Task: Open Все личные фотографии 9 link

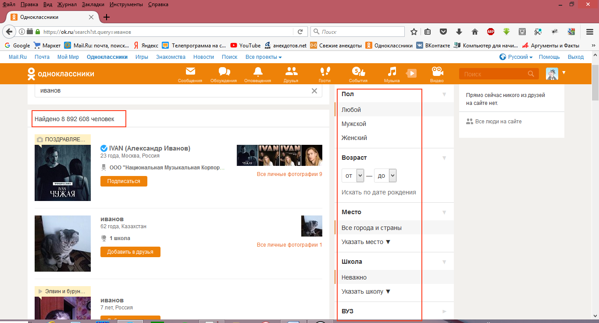Action: point(289,174)
